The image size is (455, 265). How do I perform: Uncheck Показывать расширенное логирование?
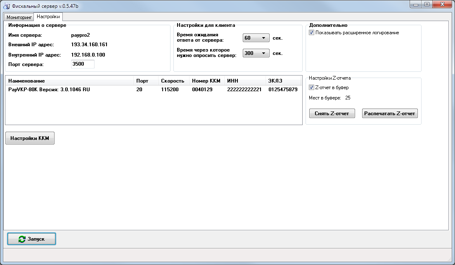(x=311, y=32)
